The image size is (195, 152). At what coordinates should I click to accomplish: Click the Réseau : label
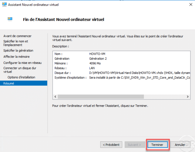[x=61, y=68]
